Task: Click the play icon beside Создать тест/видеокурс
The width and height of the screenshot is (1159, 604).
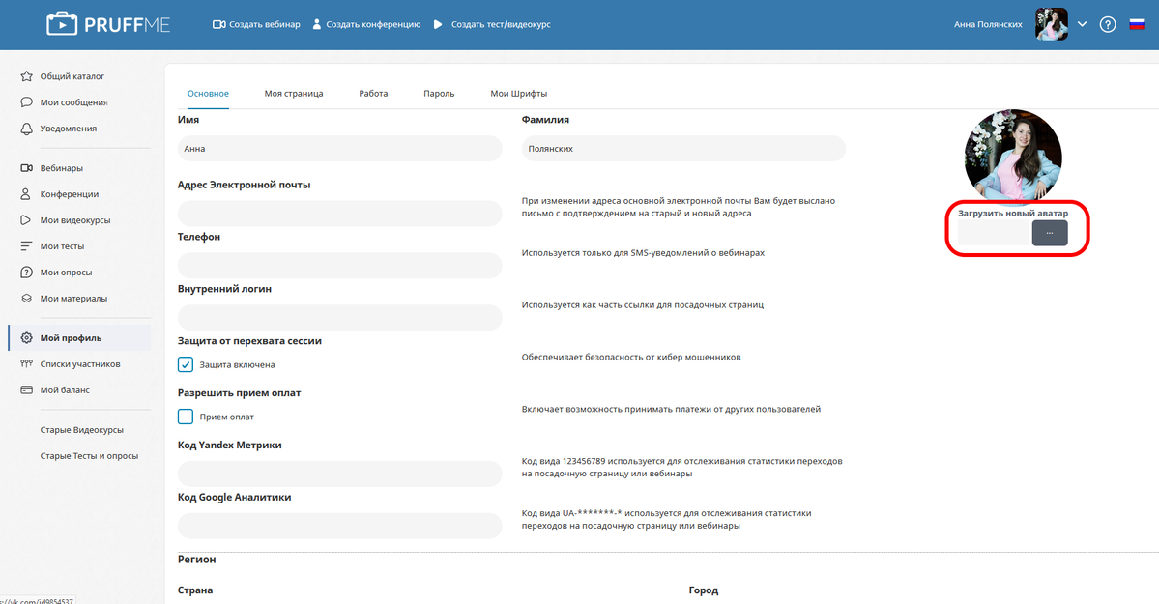Action: coord(438,24)
